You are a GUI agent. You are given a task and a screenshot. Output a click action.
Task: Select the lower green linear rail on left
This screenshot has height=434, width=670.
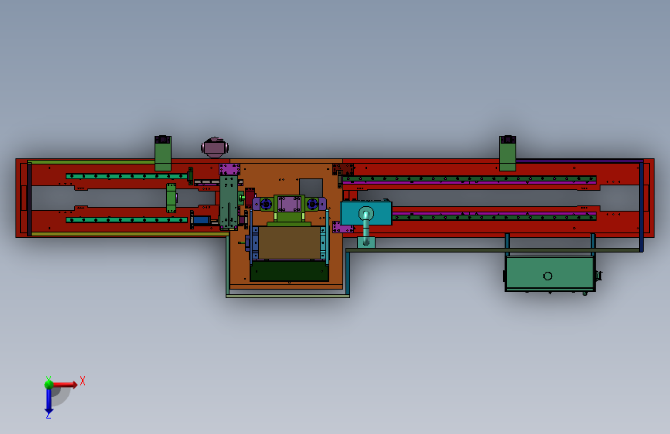click(x=127, y=220)
